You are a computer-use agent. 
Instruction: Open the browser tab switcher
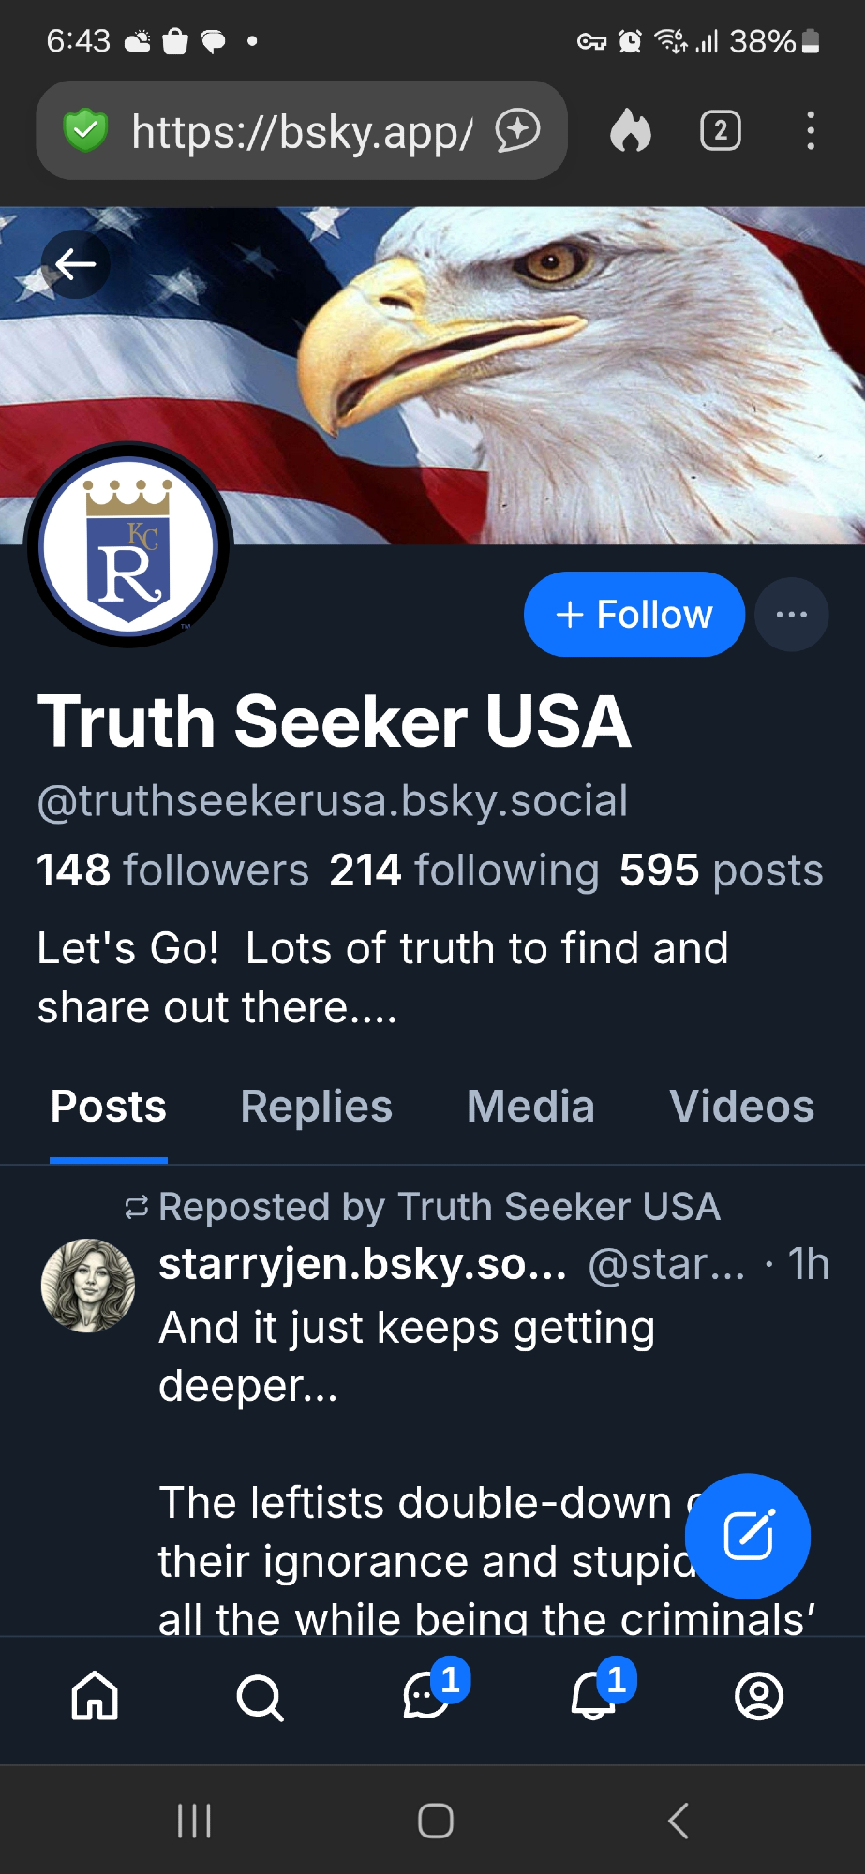click(x=720, y=131)
